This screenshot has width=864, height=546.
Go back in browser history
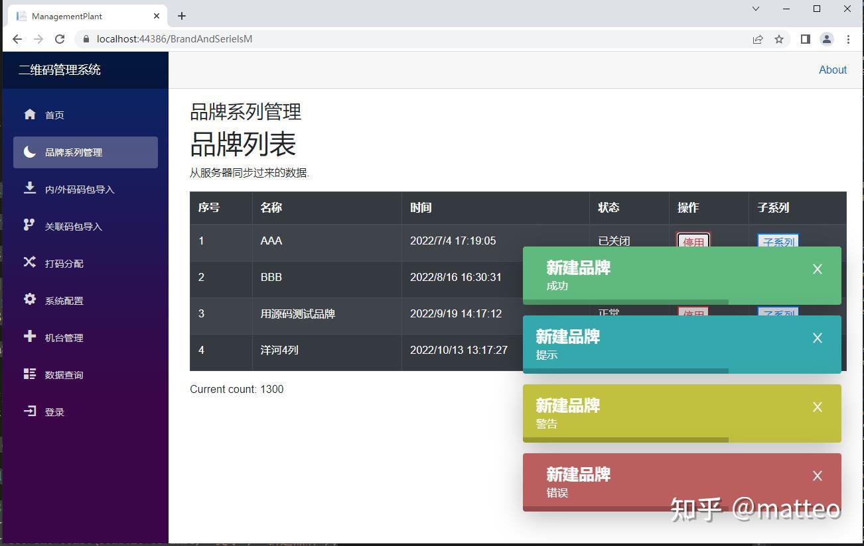pos(17,39)
